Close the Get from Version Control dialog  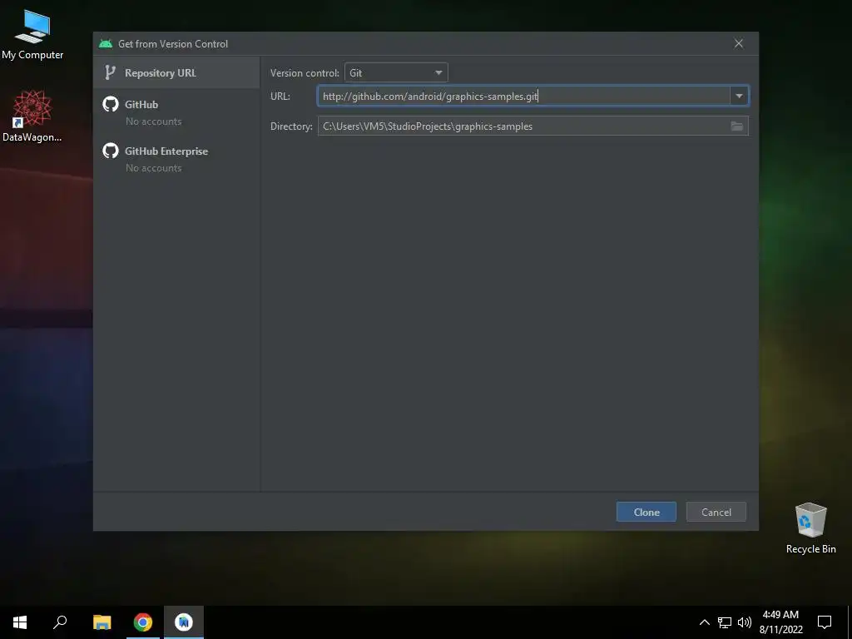point(739,43)
